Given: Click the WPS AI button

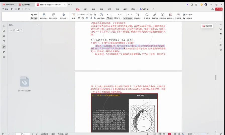Looking at the screenshot, I should tap(144, 9).
